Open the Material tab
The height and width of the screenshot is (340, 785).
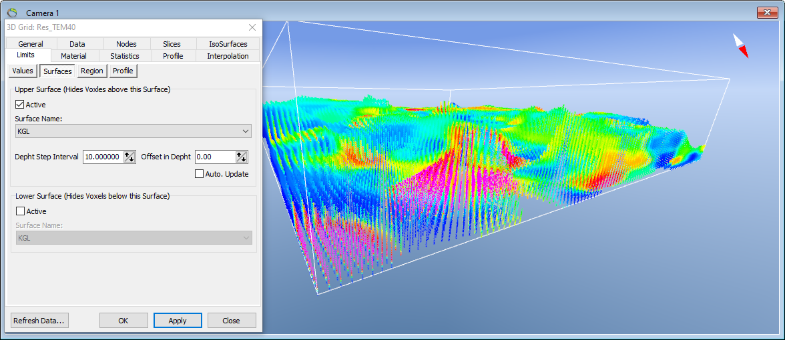coord(73,56)
